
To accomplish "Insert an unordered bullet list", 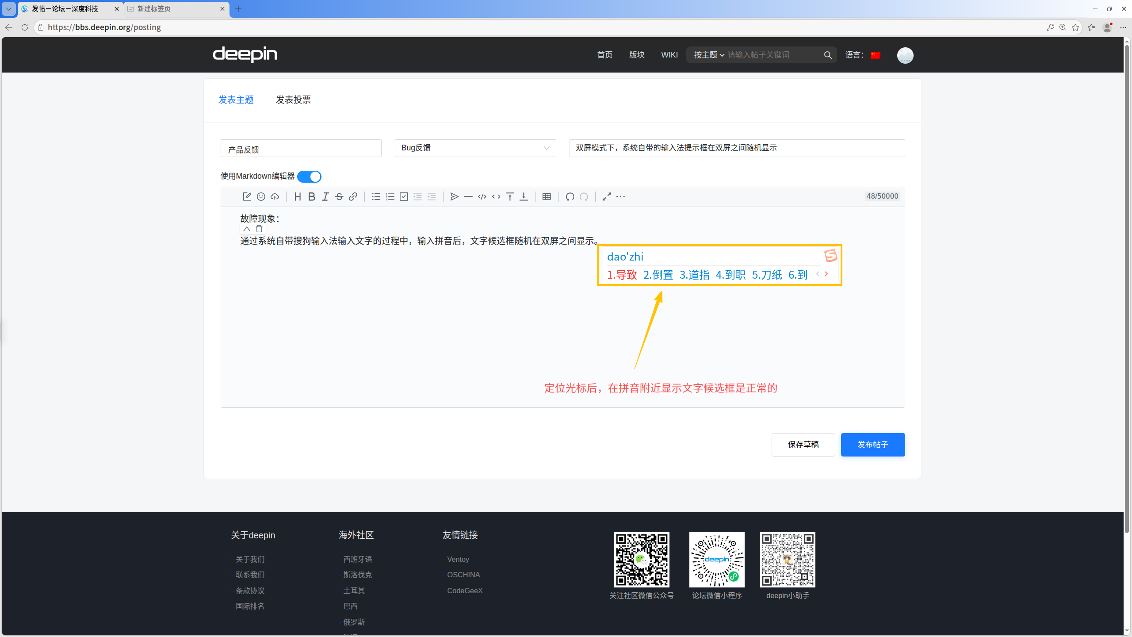I will pyautogui.click(x=376, y=196).
